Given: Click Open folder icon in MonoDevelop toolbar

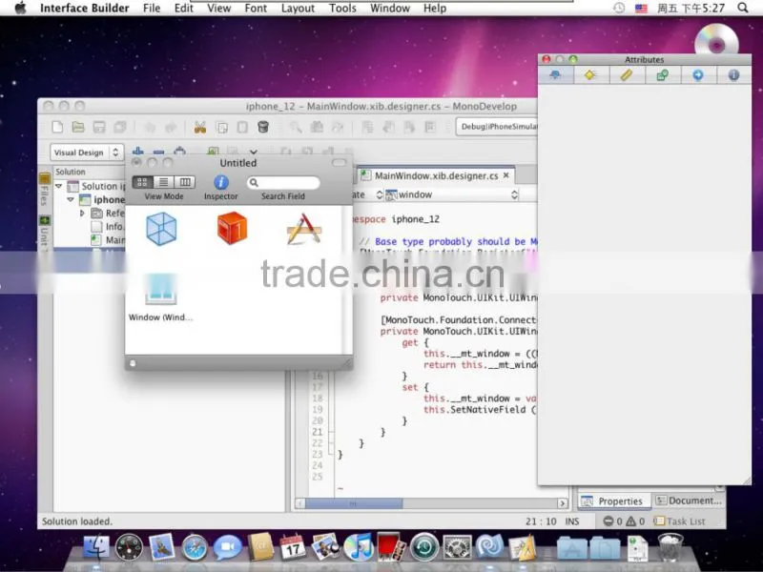Looking at the screenshot, I should point(78,127).
